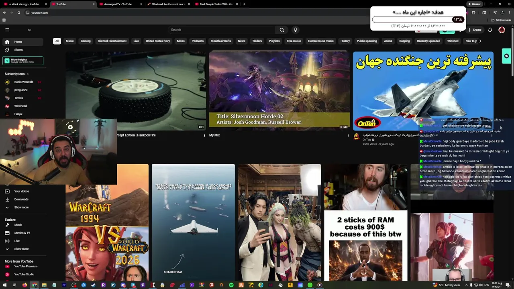Viewport: 514px width, 289px height.
Task: Select the Recently uploaded chip
Action: click(428, 41)
